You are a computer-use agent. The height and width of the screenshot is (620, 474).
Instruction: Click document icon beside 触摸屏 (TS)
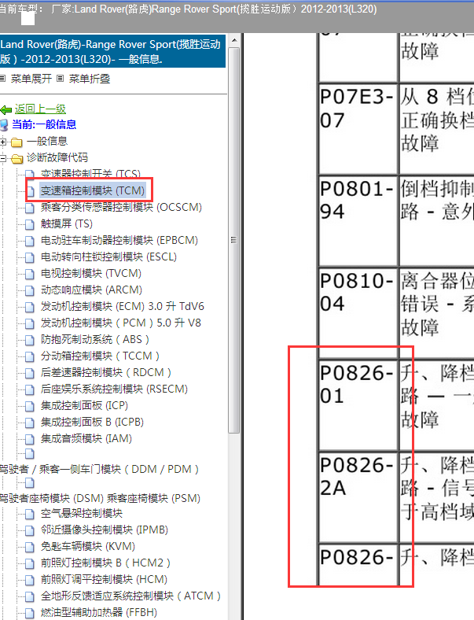coord(30,224)
